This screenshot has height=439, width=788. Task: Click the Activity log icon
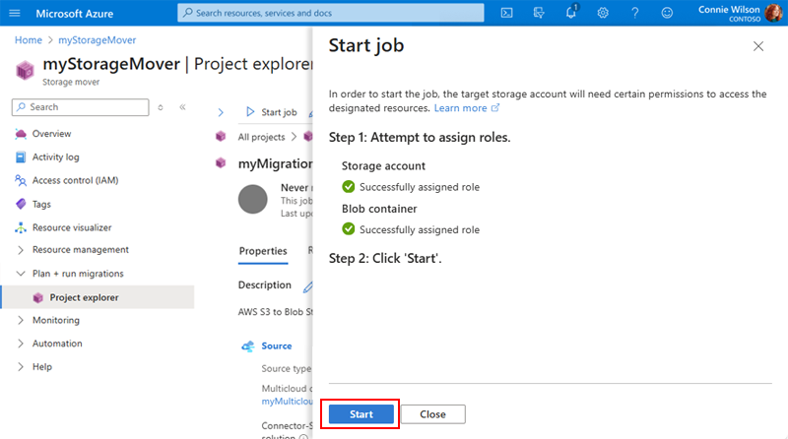click(21, 157)
